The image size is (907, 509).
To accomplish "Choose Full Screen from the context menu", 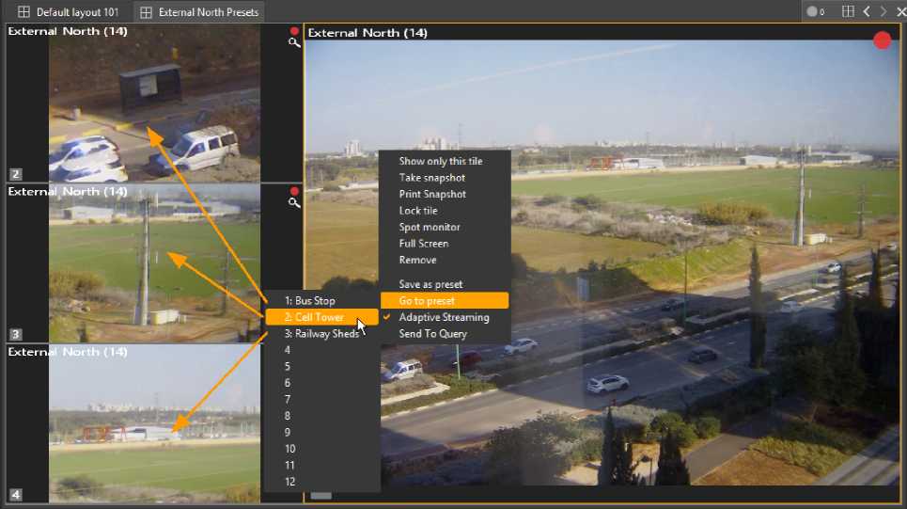I will 423,244.
